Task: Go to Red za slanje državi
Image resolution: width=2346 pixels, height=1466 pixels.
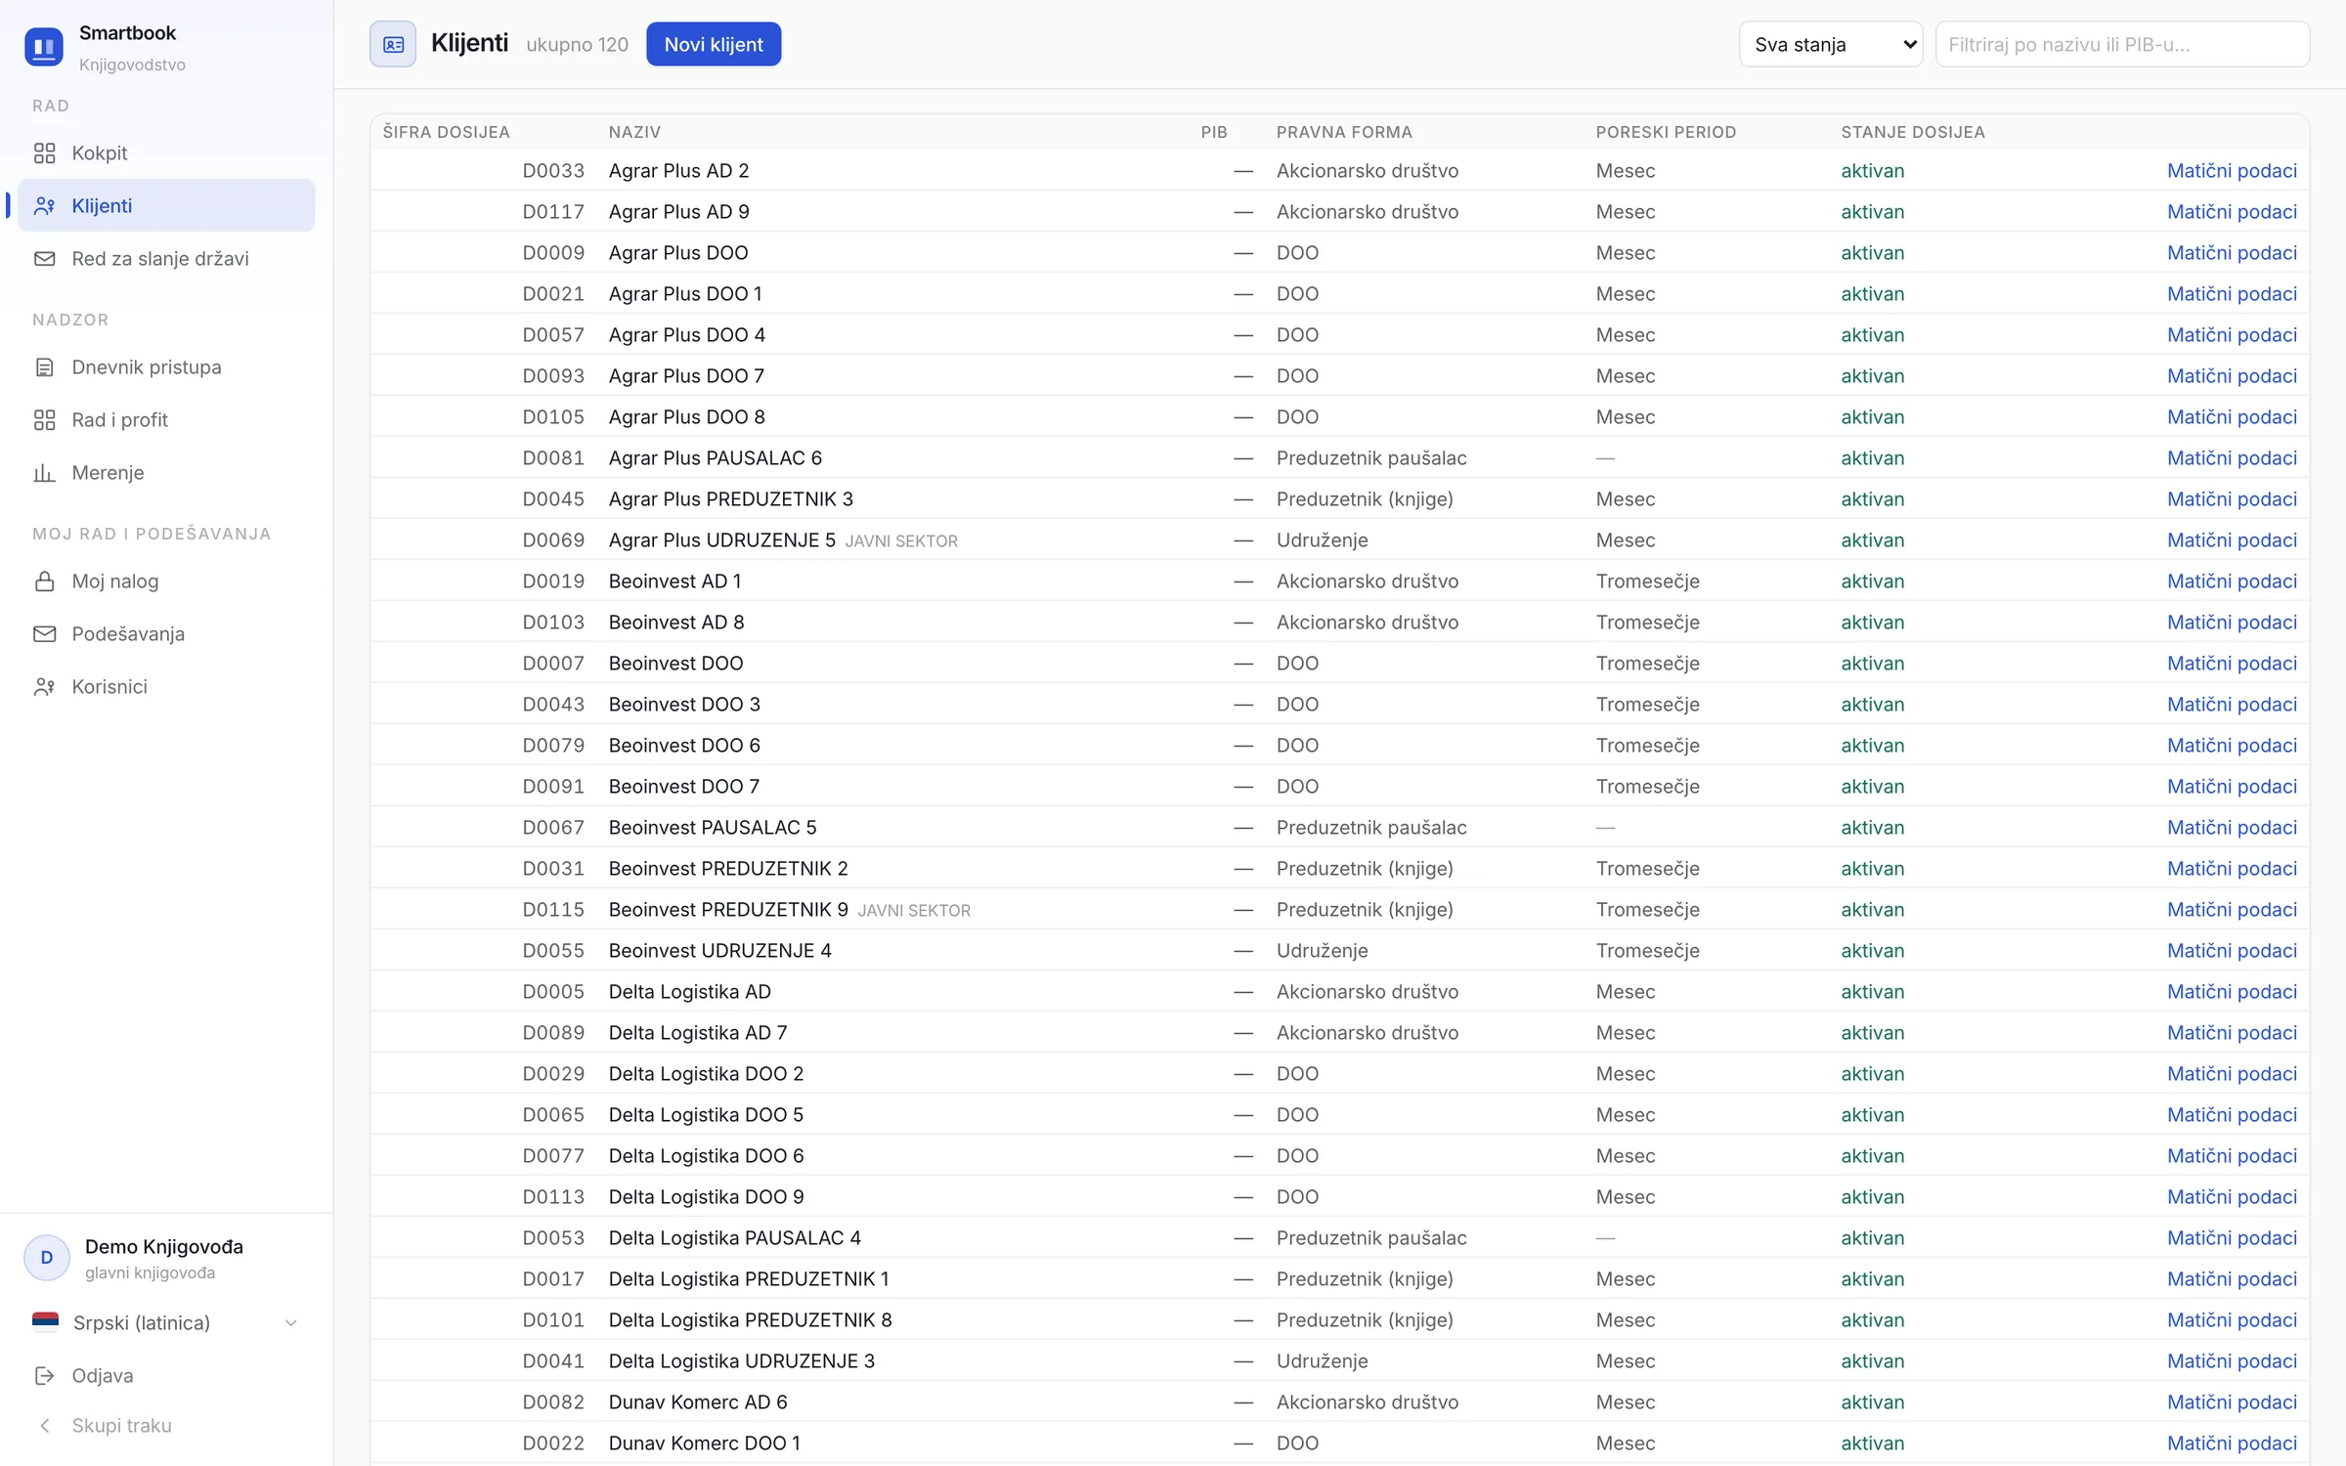Action: click(x=166, y=259)
